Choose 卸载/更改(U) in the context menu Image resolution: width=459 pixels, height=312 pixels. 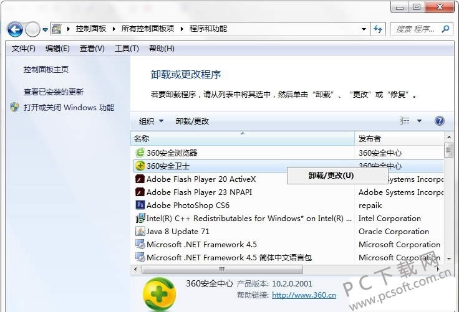tap(331, 176)
